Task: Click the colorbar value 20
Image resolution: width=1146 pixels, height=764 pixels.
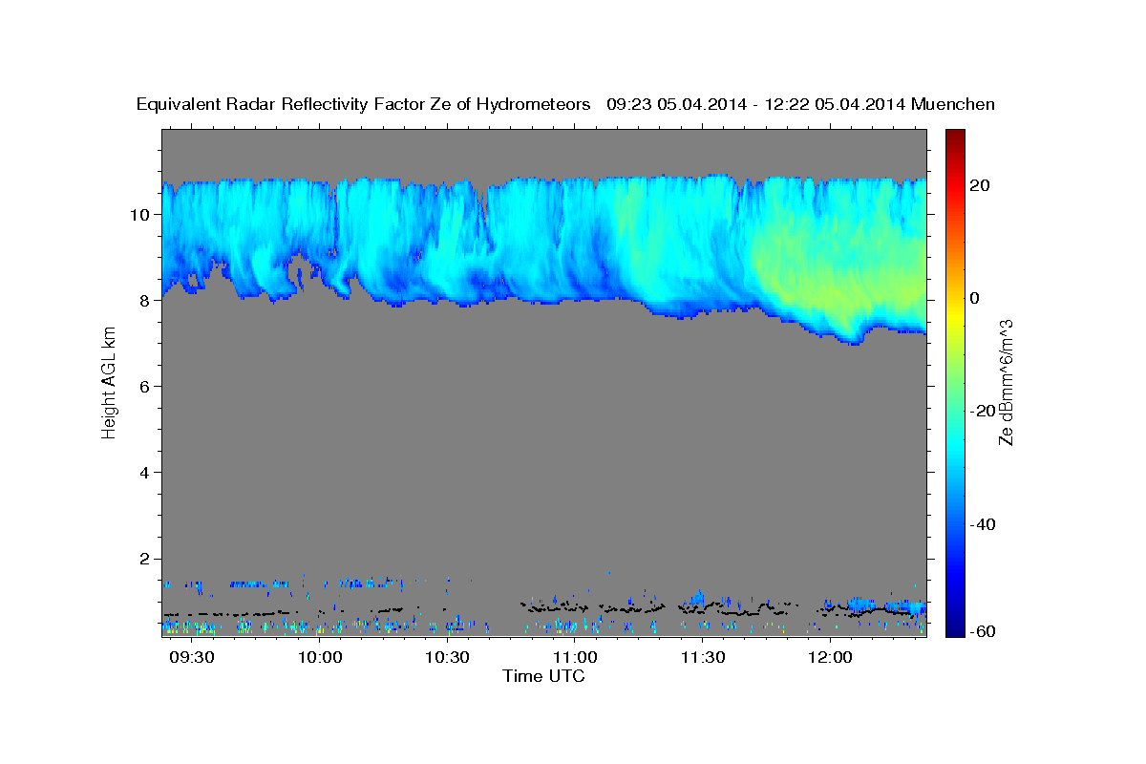Action: tap(981, 185)
